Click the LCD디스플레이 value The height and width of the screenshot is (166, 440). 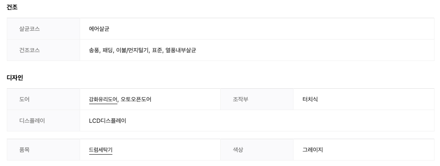[107, 121]
